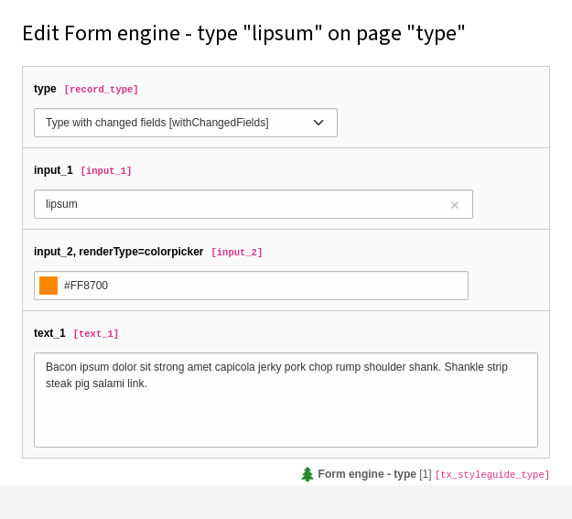
Task: Click the page heading Edit Form engine
Action: point(243,34)
